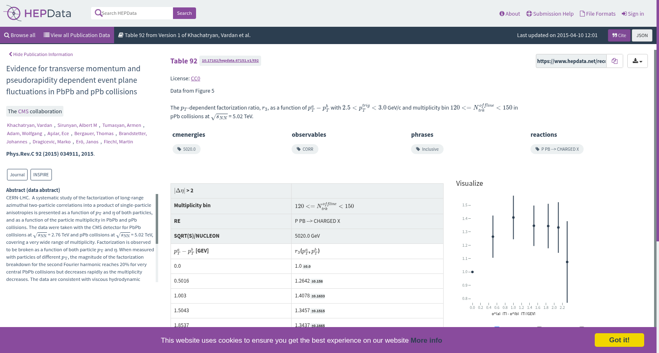Click the 1.5043 table cell

click(231, 311)
